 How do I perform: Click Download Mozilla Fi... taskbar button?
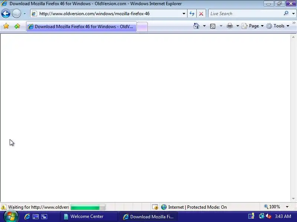pos(148,216)
